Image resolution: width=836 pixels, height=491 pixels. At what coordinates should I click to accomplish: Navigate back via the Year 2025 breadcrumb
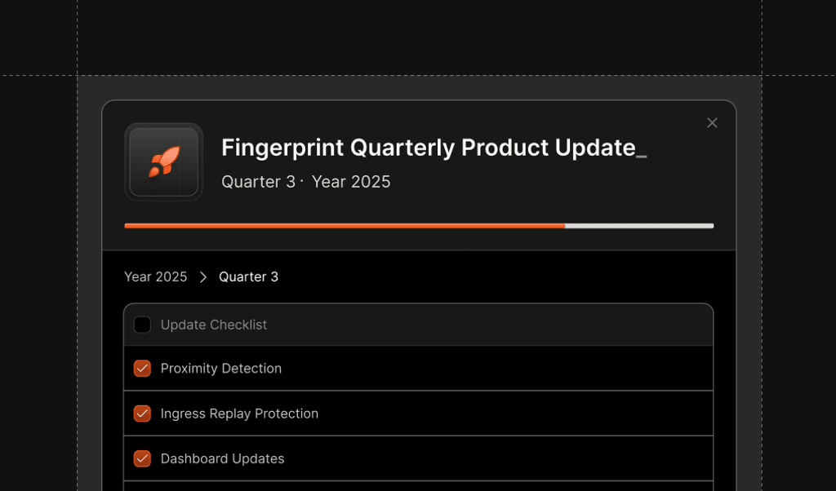click(155, 276)
